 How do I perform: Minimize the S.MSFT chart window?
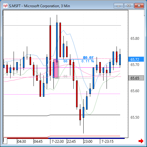(x=119, y=6)
